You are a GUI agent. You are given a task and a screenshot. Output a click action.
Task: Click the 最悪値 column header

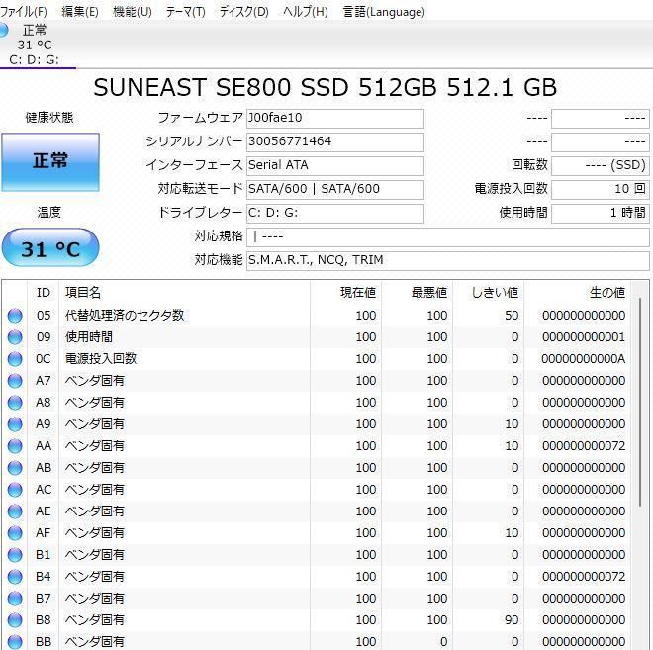point(418,293)
